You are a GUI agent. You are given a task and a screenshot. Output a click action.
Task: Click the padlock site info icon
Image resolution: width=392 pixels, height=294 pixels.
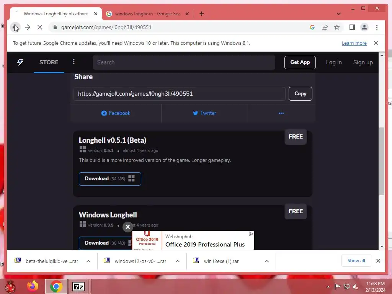tap(55, 27)
